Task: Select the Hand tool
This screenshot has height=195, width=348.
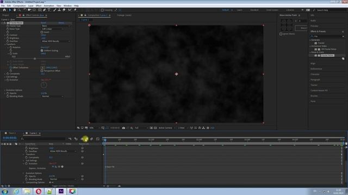Action: pos(15,10)
